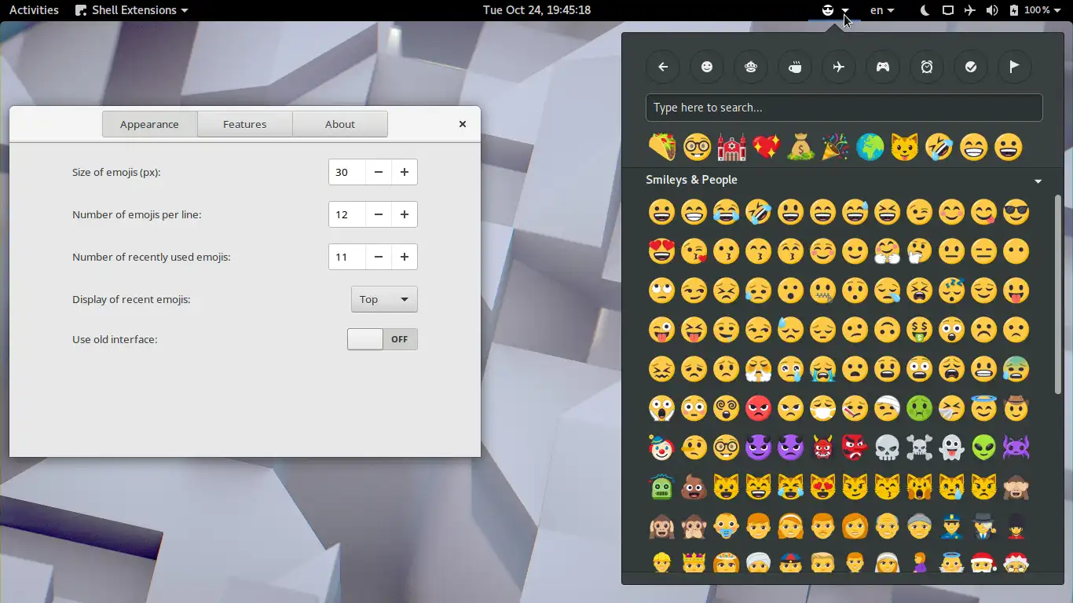This screenshot has height=603, width=1073.
Task: Select the Objects alarm clock category
Action: [927, 67]
